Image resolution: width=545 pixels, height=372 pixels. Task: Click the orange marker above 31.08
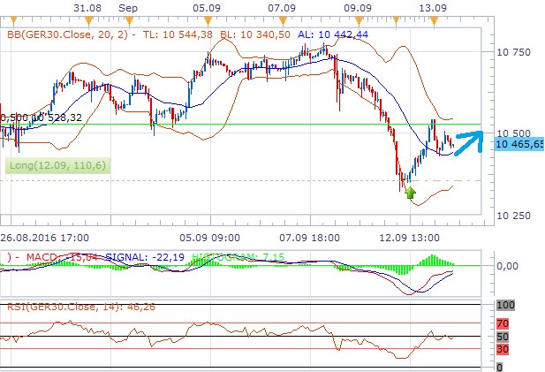86,19
